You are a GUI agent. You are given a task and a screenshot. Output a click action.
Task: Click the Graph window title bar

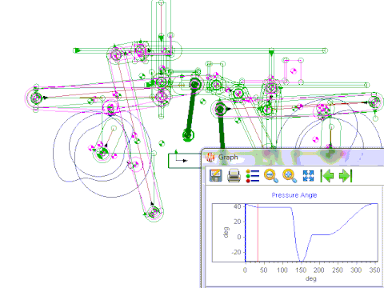[x=293, y=157]
